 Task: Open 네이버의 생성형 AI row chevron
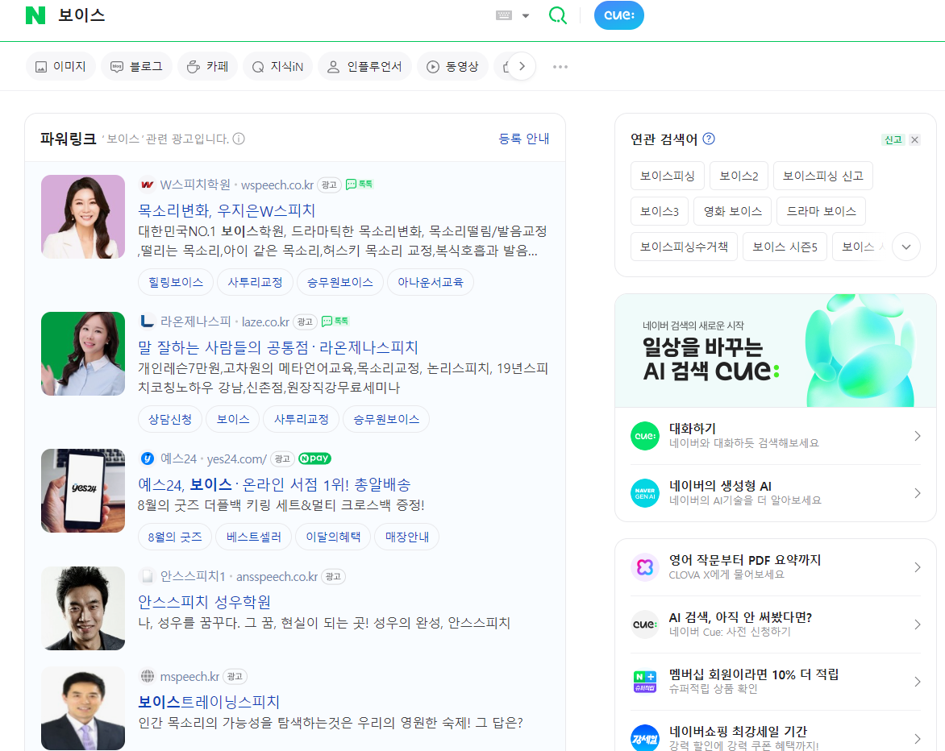tap(918, 492)
